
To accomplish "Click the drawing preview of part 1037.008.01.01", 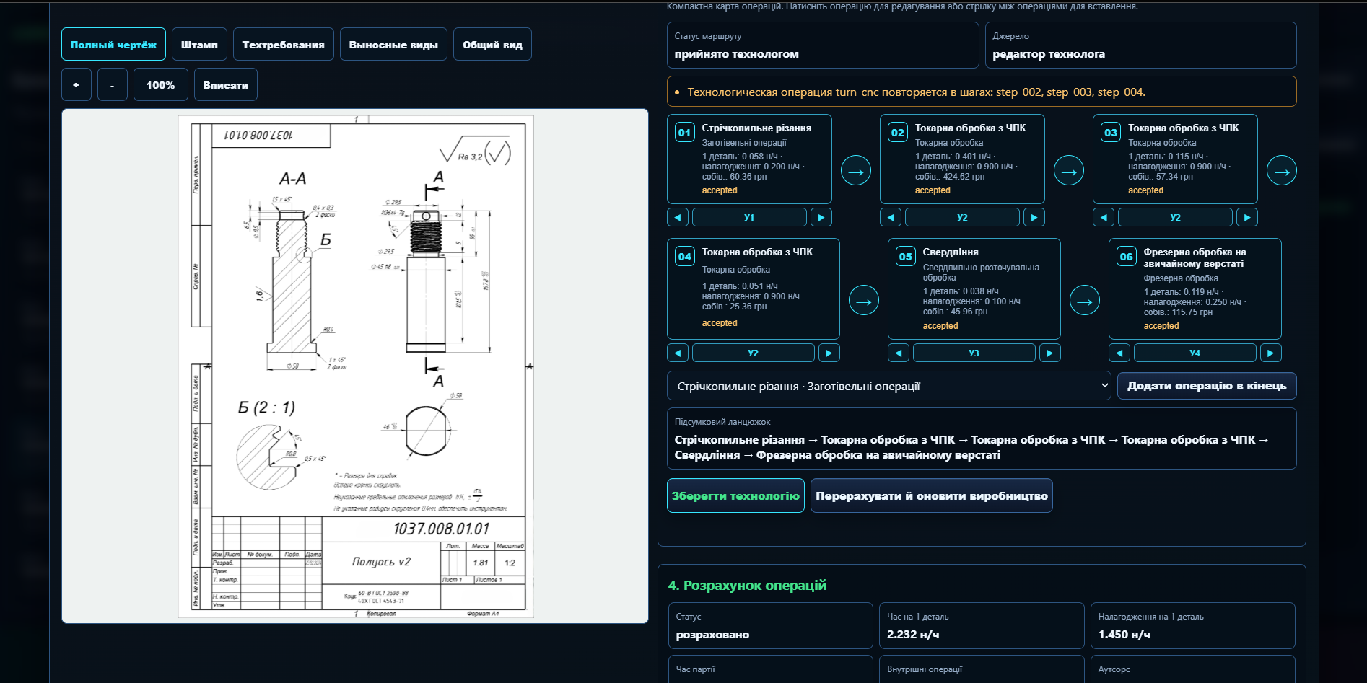I will [355, 366].
